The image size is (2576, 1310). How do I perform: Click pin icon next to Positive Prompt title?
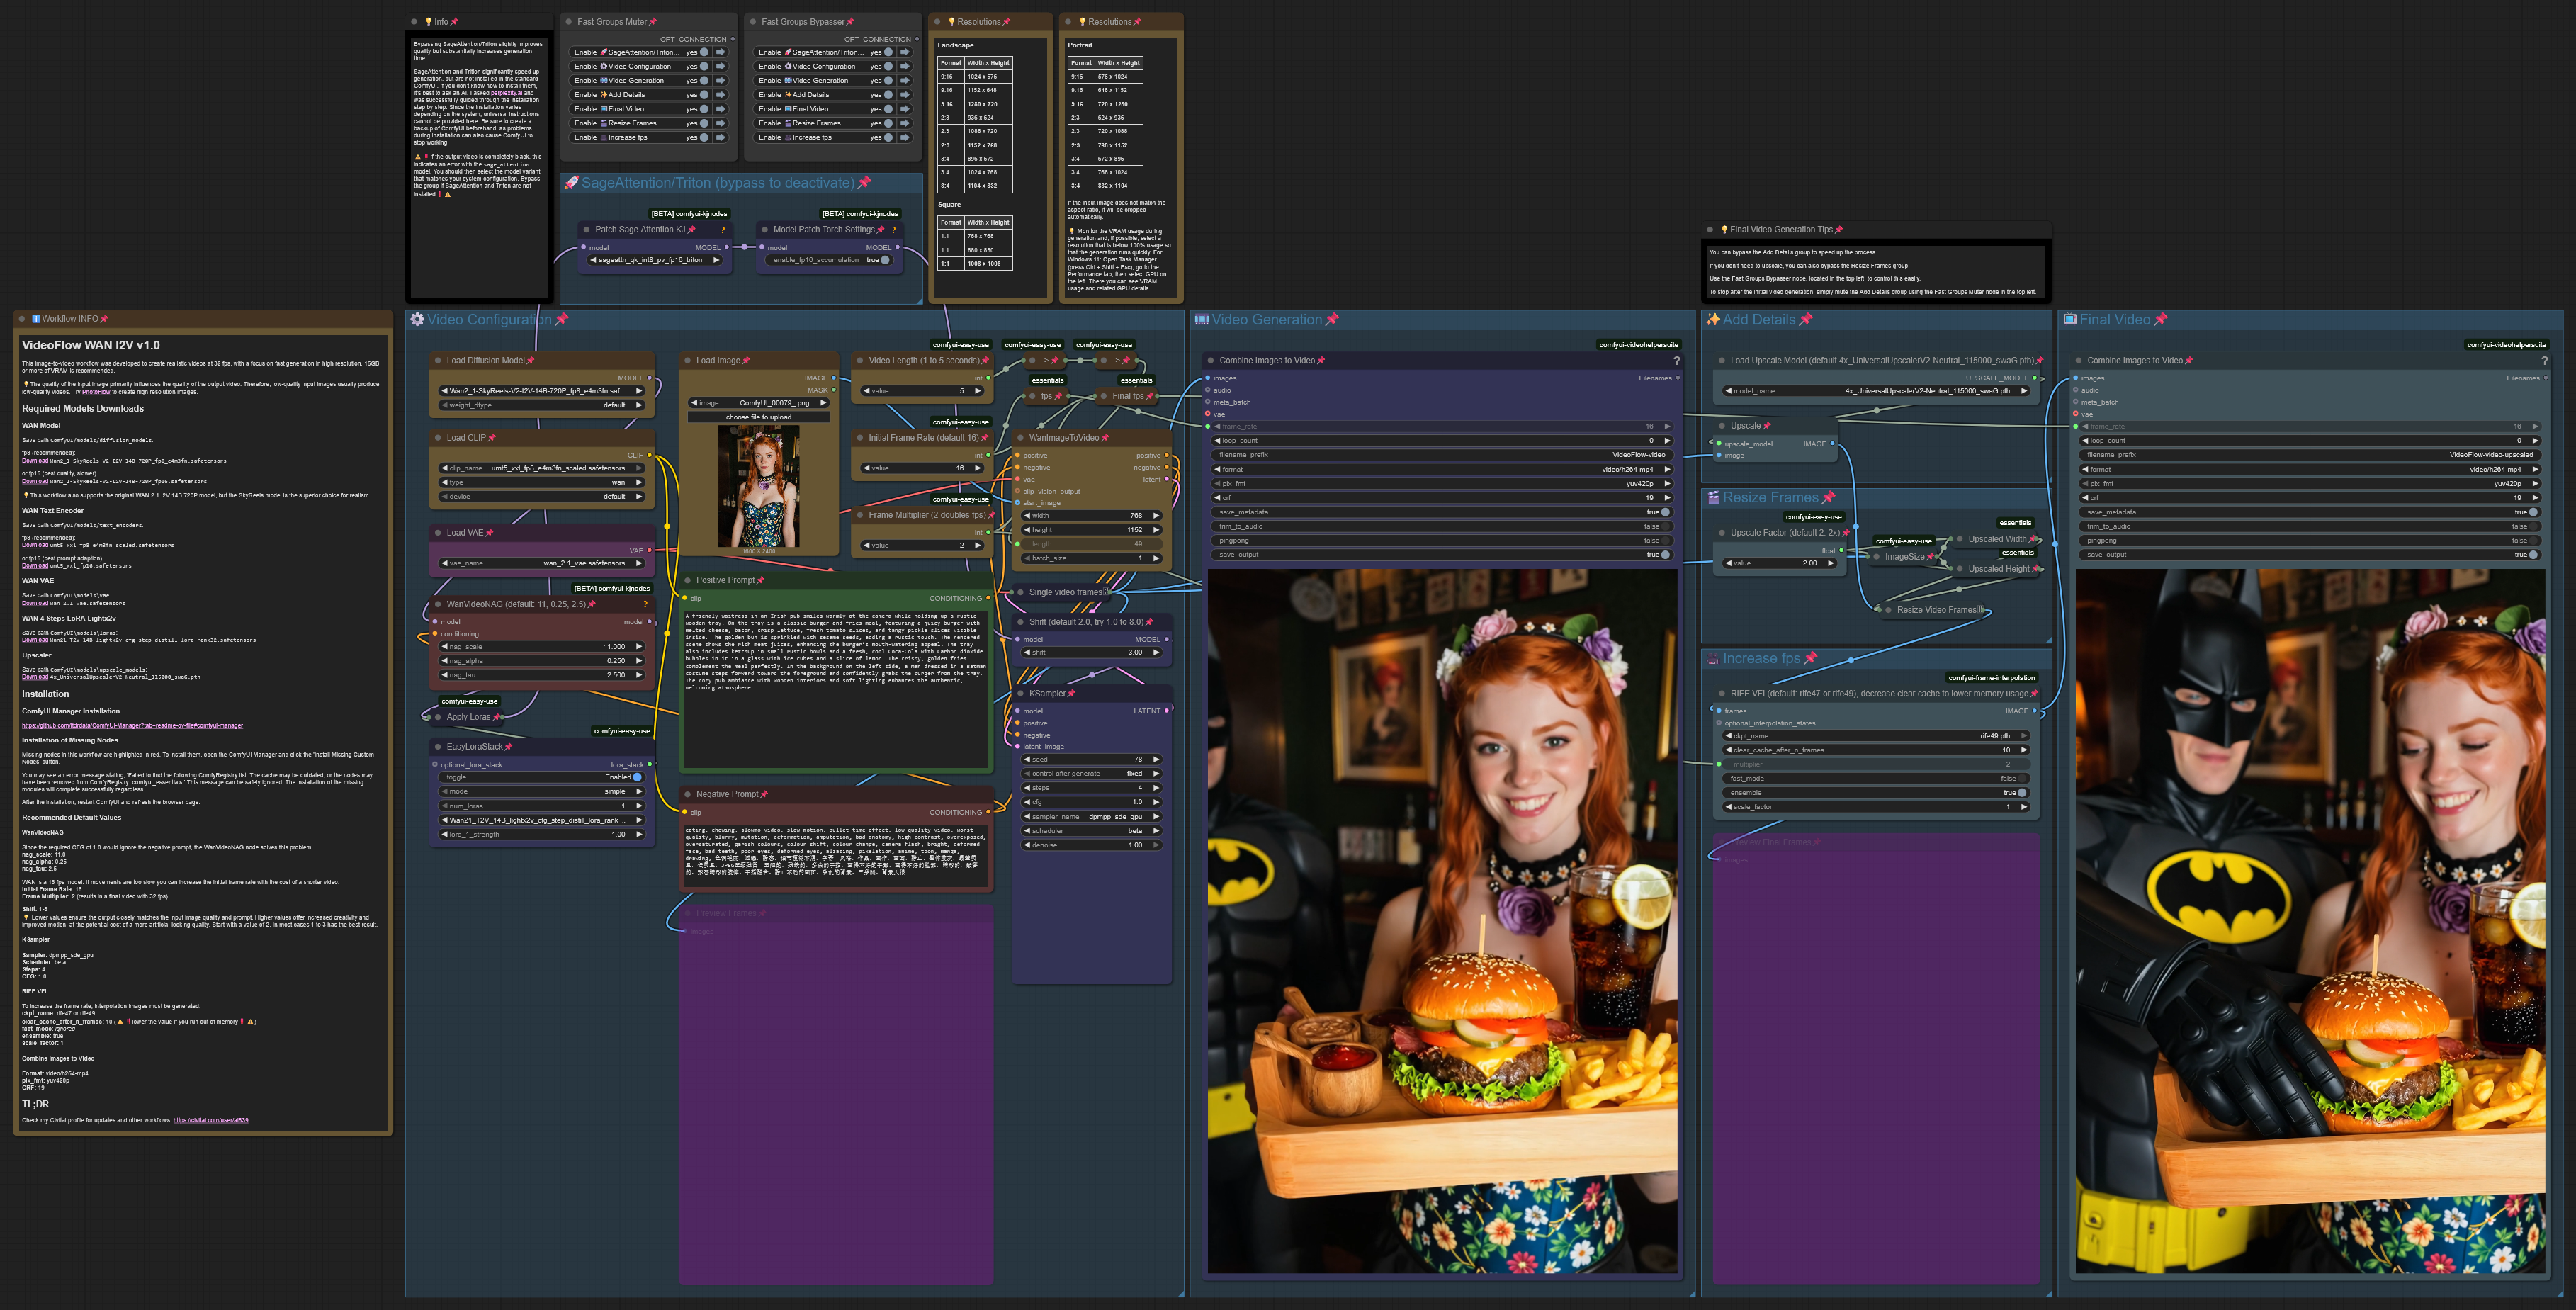click(x=761, y=581)
